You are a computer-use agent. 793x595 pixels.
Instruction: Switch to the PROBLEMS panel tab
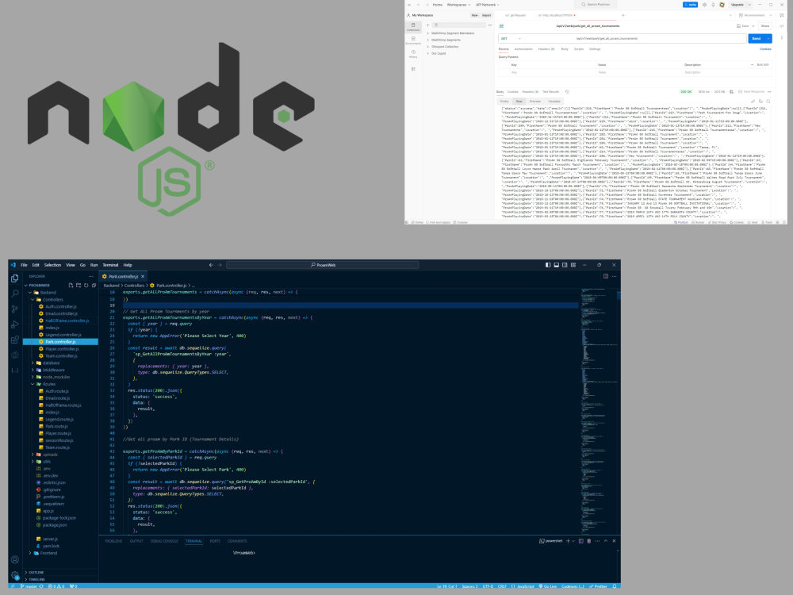113,541
